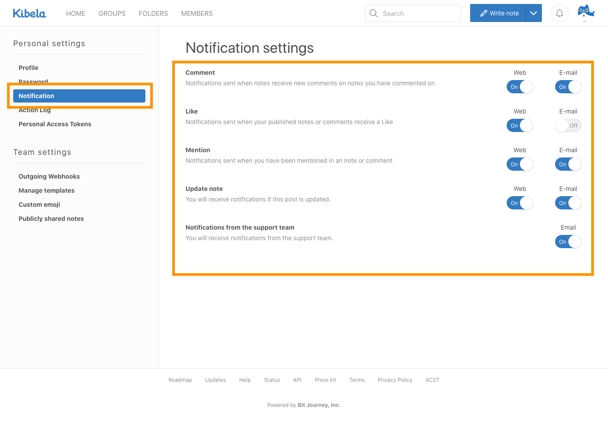Click the Write note button
This screenshot has height=421, width=608.
pos(498,13)
